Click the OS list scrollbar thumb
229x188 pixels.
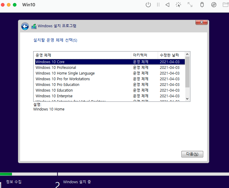click(187, 72)
